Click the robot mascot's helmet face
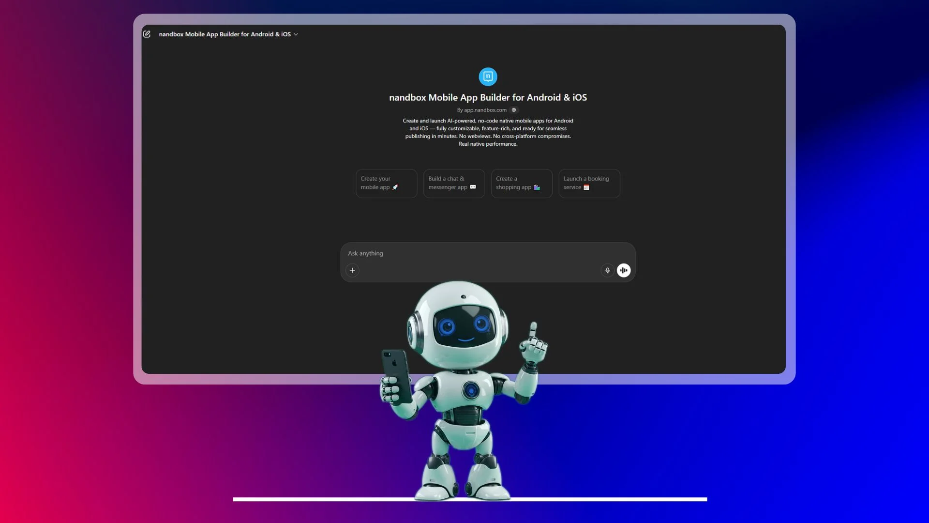The height and width of the screenshot is (523, 929). coord(464,327)
